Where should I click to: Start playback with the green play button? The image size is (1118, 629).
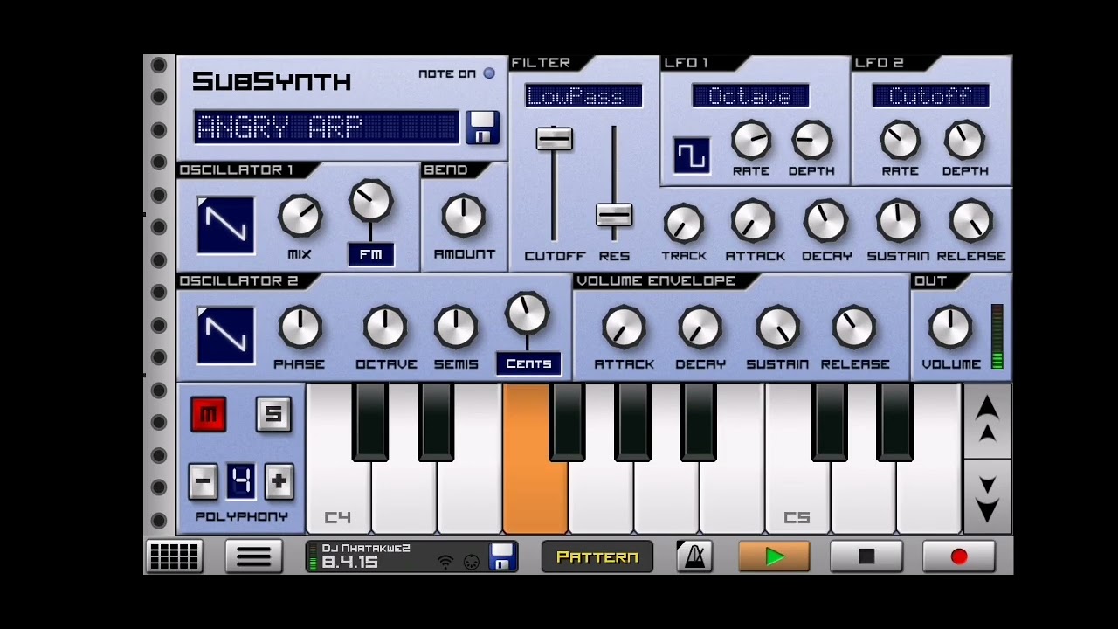point(774,556)
